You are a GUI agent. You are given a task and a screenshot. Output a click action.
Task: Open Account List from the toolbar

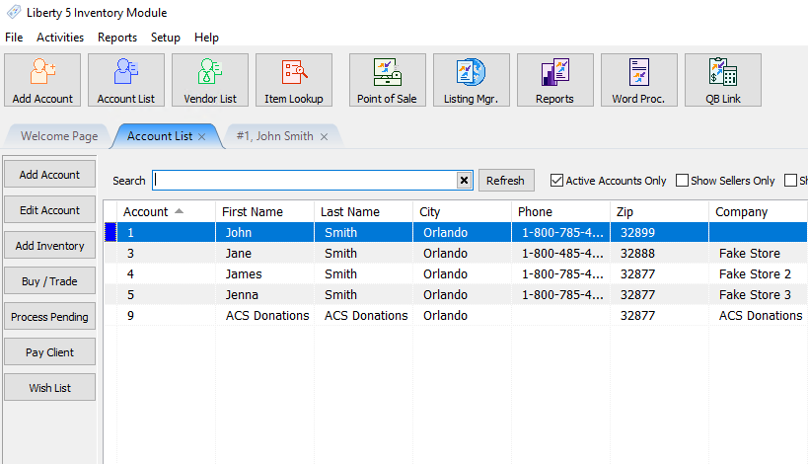[126, 80]
